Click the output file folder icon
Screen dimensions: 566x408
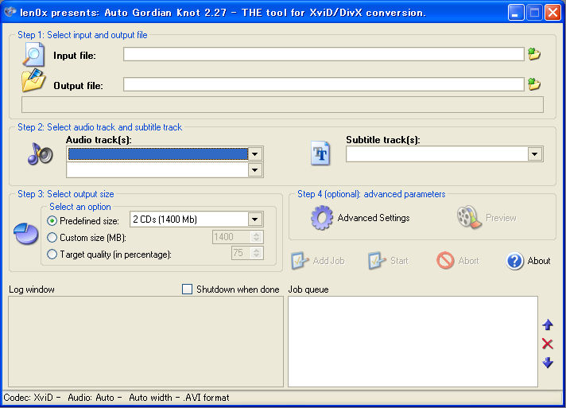33,80
